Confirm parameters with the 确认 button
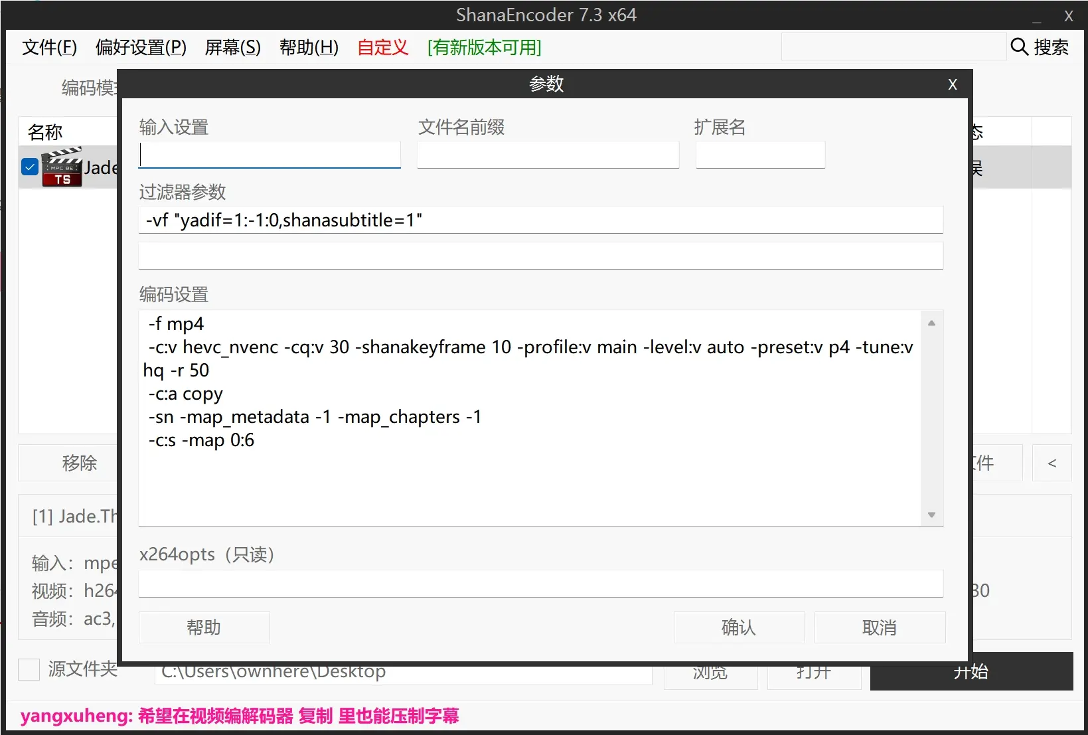The height and width of the screenshot is (735, 1088). click(x=739, y=627)
